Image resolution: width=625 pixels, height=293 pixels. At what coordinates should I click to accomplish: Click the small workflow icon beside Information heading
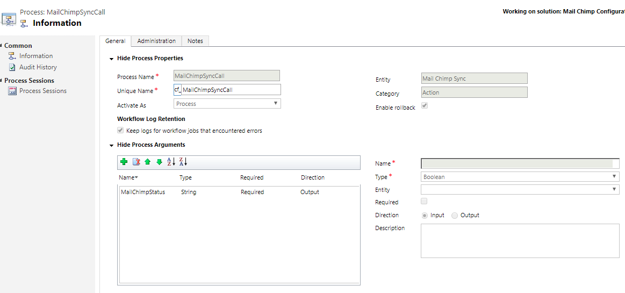[x=24, y=23]
